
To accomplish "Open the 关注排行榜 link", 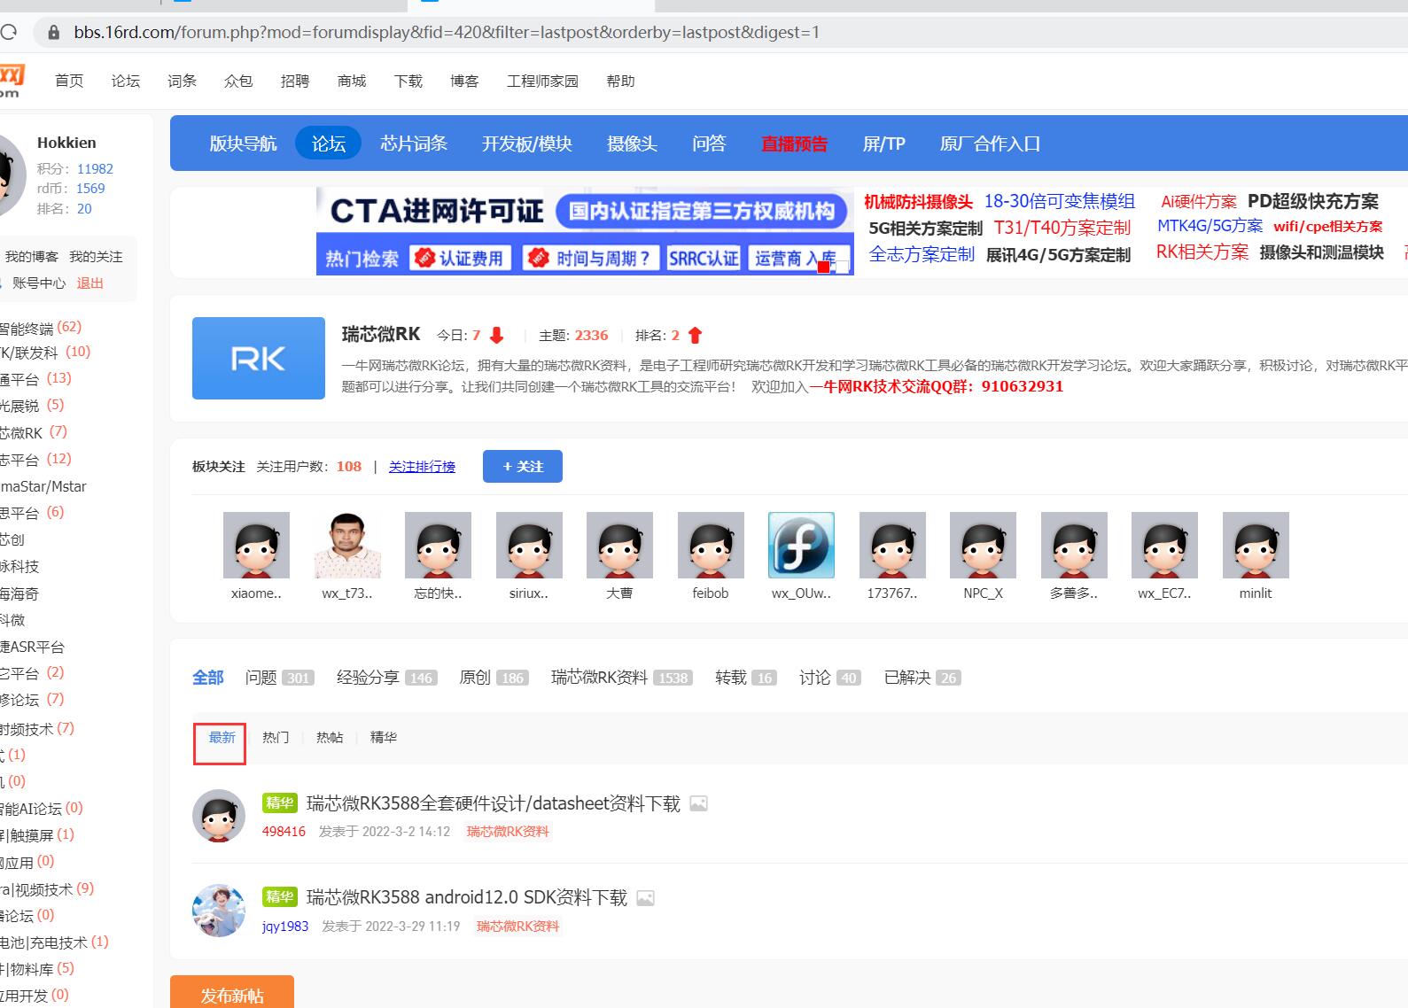I will point(422,467).
